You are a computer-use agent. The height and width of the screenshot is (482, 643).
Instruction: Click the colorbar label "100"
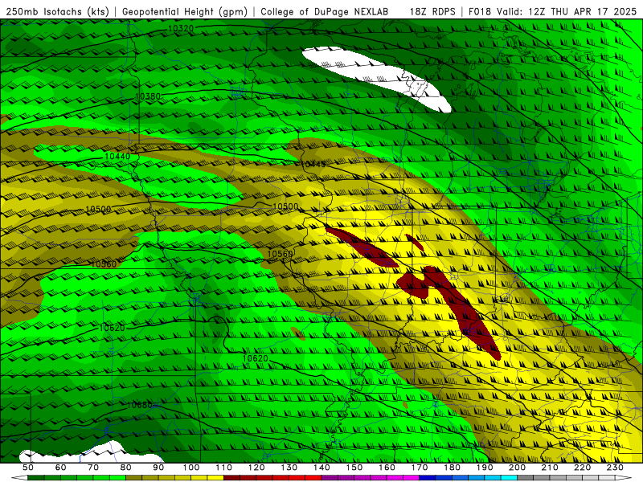pyautogui.click(x=191, y=468)
